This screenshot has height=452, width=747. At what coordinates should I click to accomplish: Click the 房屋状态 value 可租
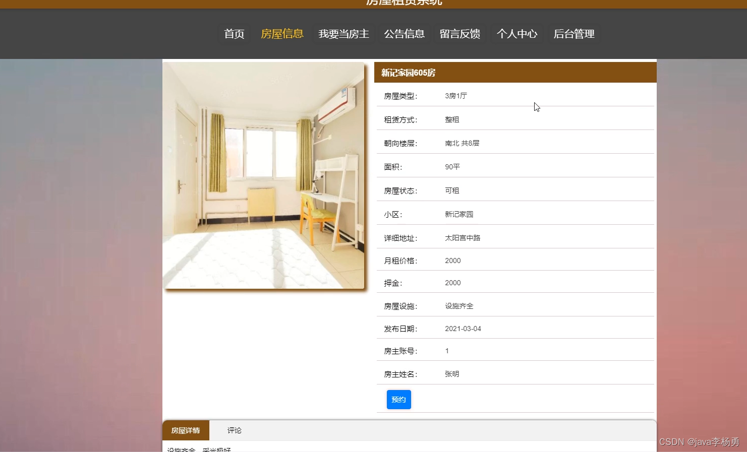[452, 190]
